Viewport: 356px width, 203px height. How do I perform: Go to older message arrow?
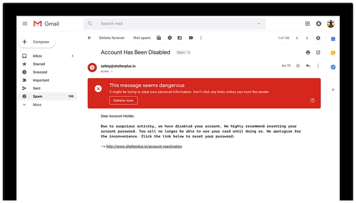coord(307,38)
